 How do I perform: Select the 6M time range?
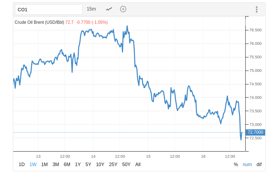click(67, 164)
